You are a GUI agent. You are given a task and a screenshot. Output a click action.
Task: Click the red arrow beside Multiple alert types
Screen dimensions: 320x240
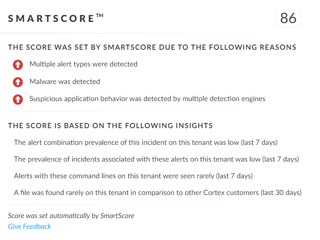tap(17, 64)
